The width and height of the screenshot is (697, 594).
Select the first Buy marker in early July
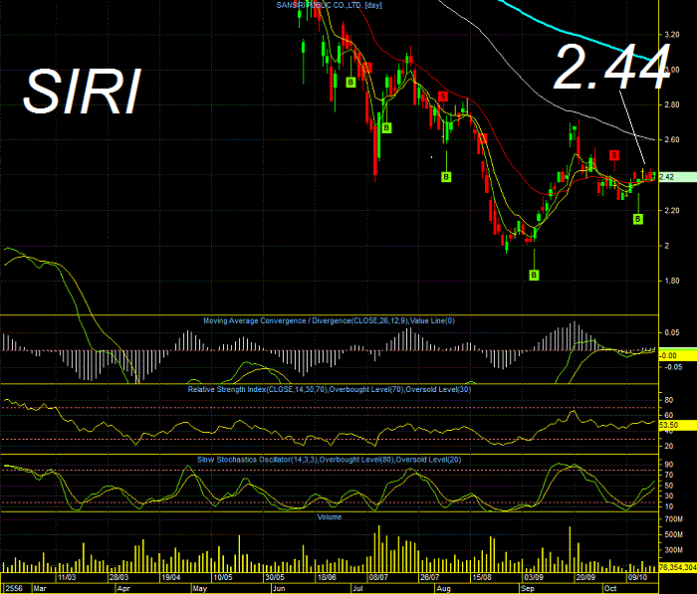350,83
